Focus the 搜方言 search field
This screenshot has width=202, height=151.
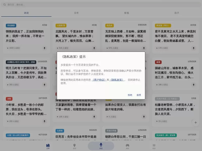101,5
